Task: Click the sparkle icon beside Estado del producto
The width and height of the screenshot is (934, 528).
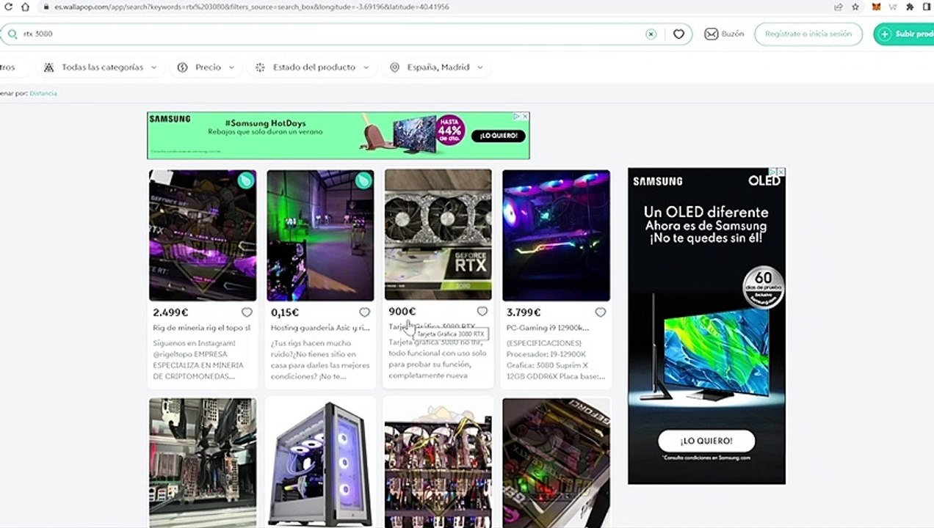Action: (x=260, y=67)
